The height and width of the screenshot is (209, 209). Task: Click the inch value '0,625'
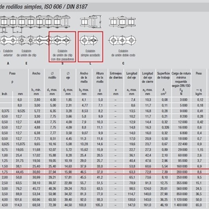point(5,144)
